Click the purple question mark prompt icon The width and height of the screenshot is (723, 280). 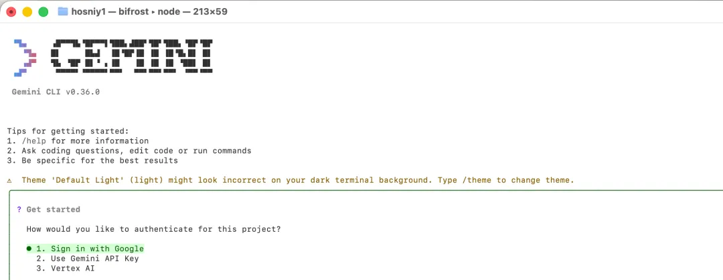tap(19, 210)
